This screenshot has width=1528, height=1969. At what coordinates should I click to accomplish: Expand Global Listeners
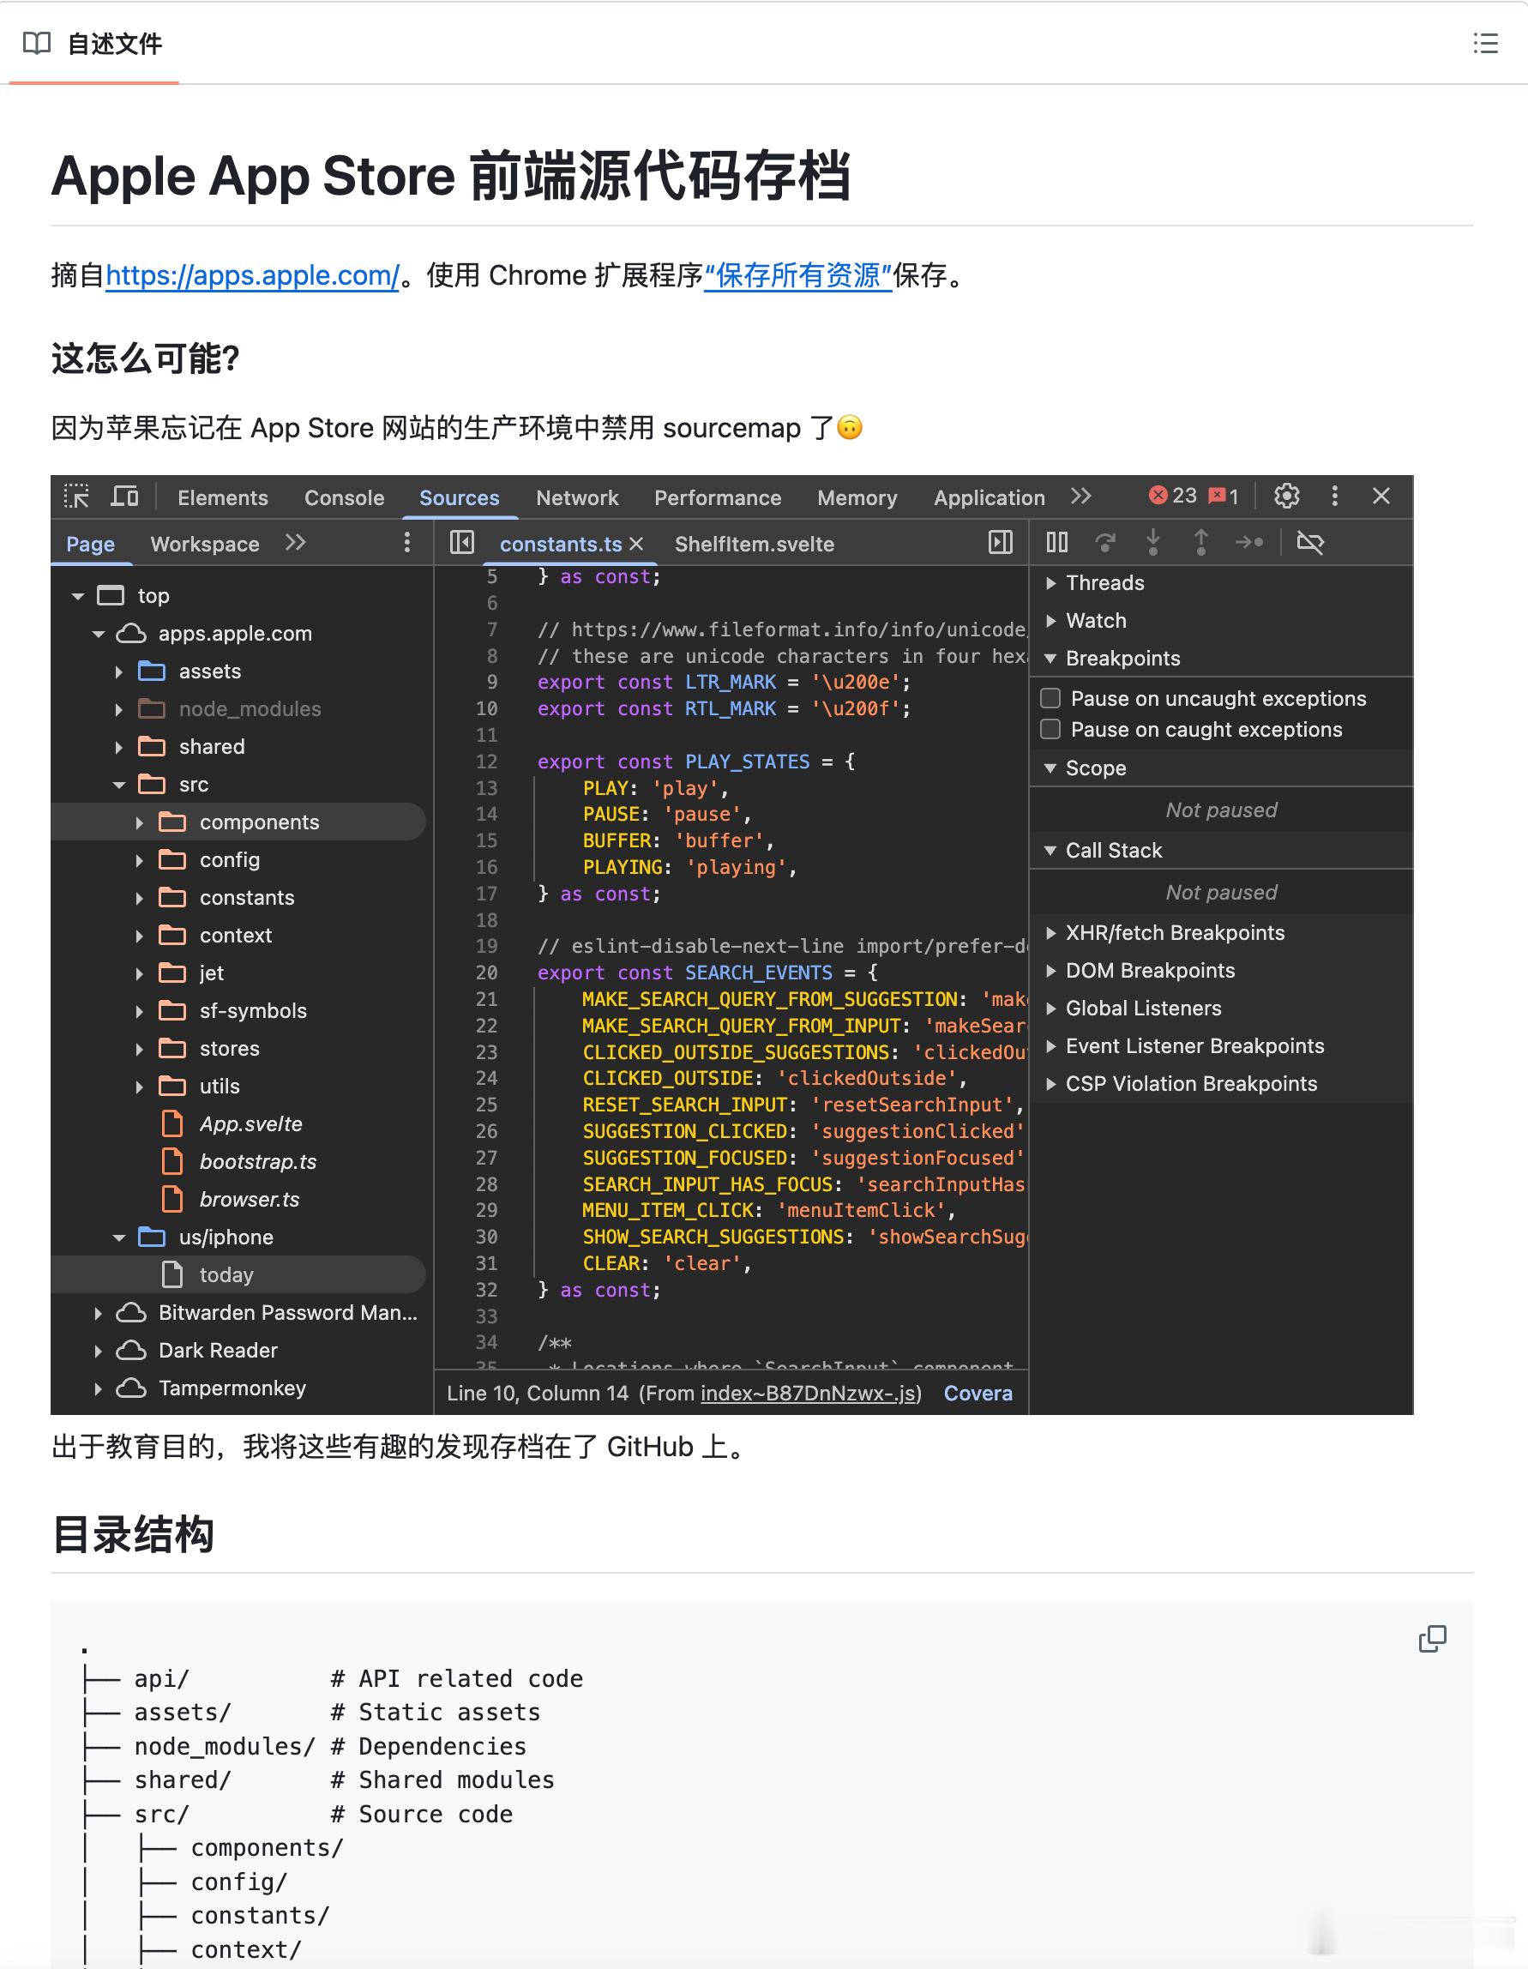tap(1050, 1009)
